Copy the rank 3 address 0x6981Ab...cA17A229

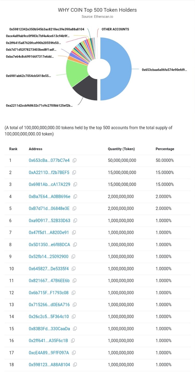coord(75,184)
